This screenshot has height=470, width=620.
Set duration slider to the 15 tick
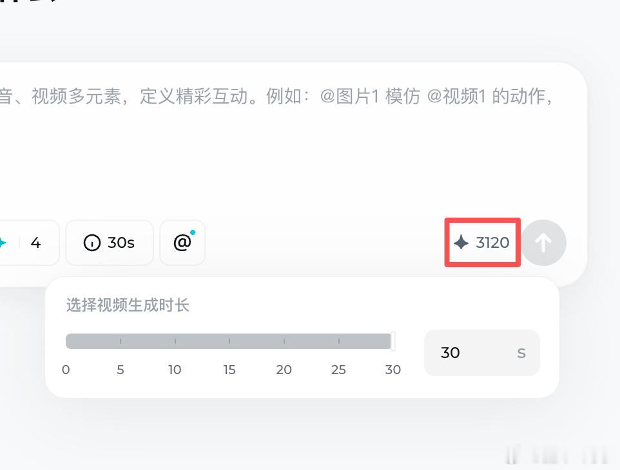(229, 341)
